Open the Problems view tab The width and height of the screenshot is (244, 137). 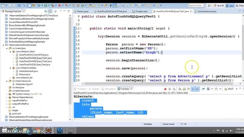tap(80, 89)
